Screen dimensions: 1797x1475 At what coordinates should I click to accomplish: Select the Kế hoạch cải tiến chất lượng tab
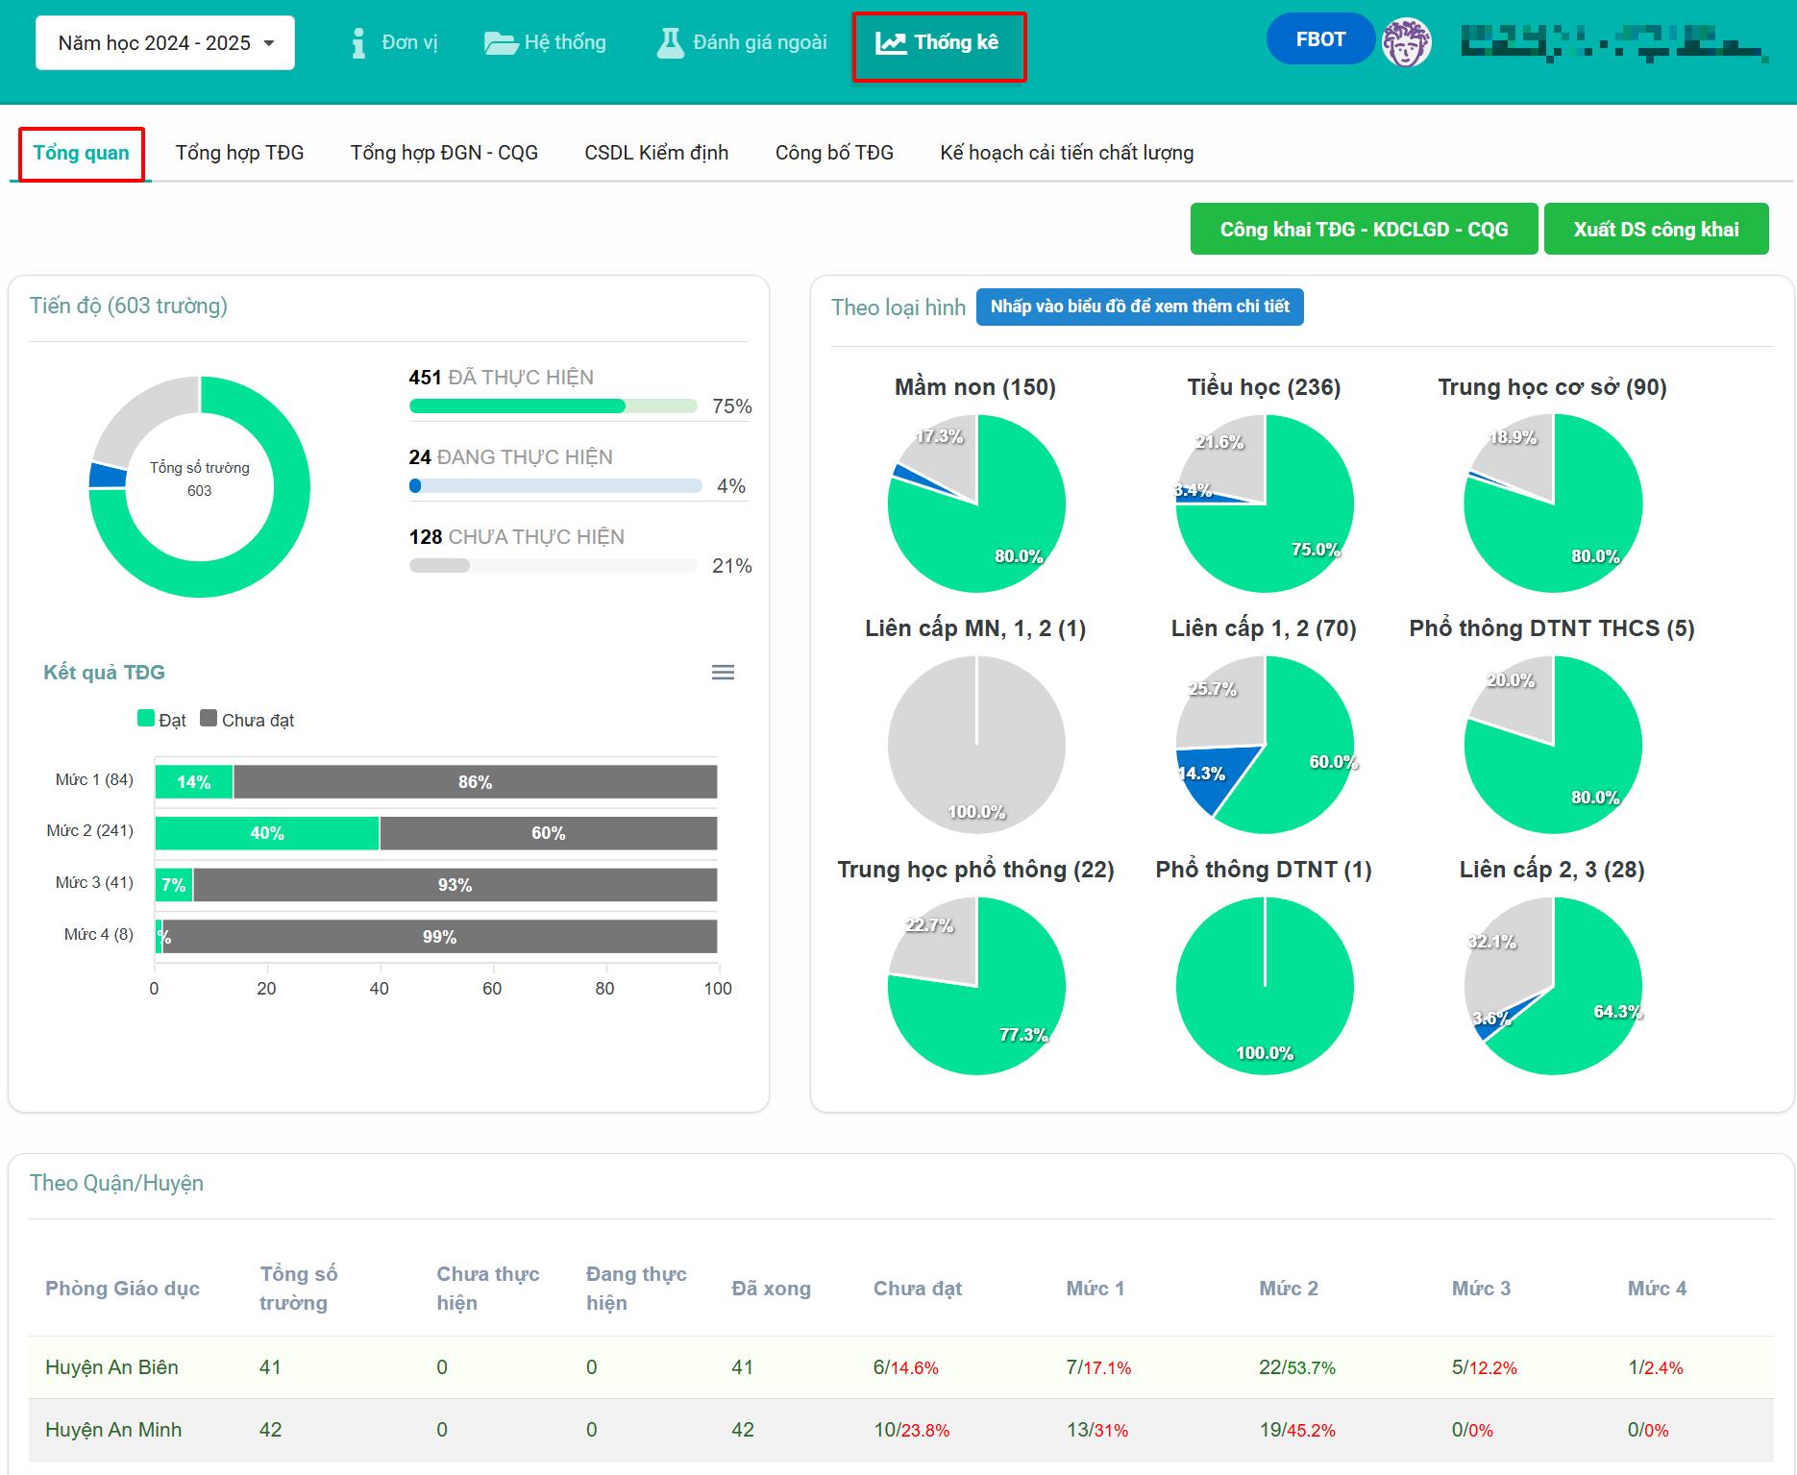1067,153
